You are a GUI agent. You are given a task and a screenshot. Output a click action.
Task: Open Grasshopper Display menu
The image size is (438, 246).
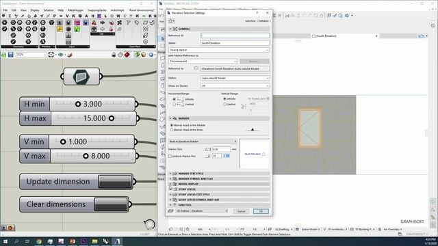point(35,10)
